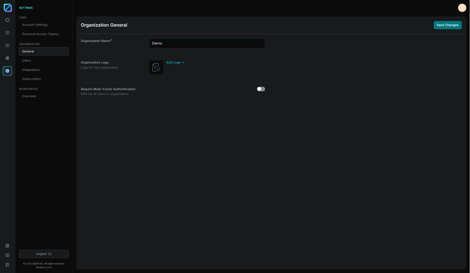Go to Personal Access Tokens
Viewport: 470px width, 273px height.
tap(40, 34)
